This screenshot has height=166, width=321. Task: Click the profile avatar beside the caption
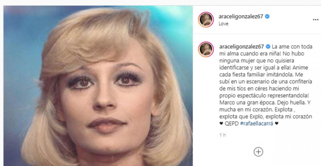point(206,49)
